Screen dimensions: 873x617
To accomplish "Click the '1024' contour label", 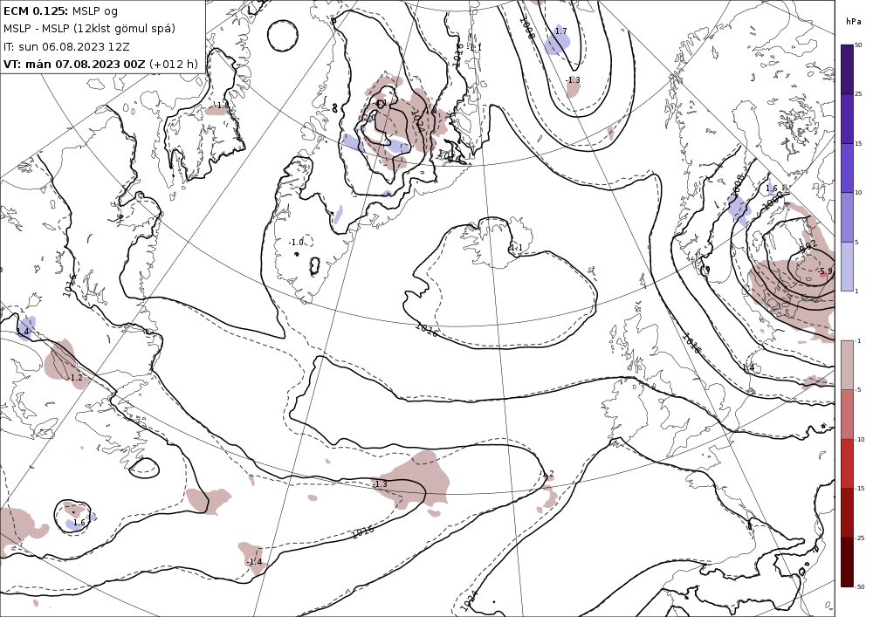I will (x=471, y=601).
